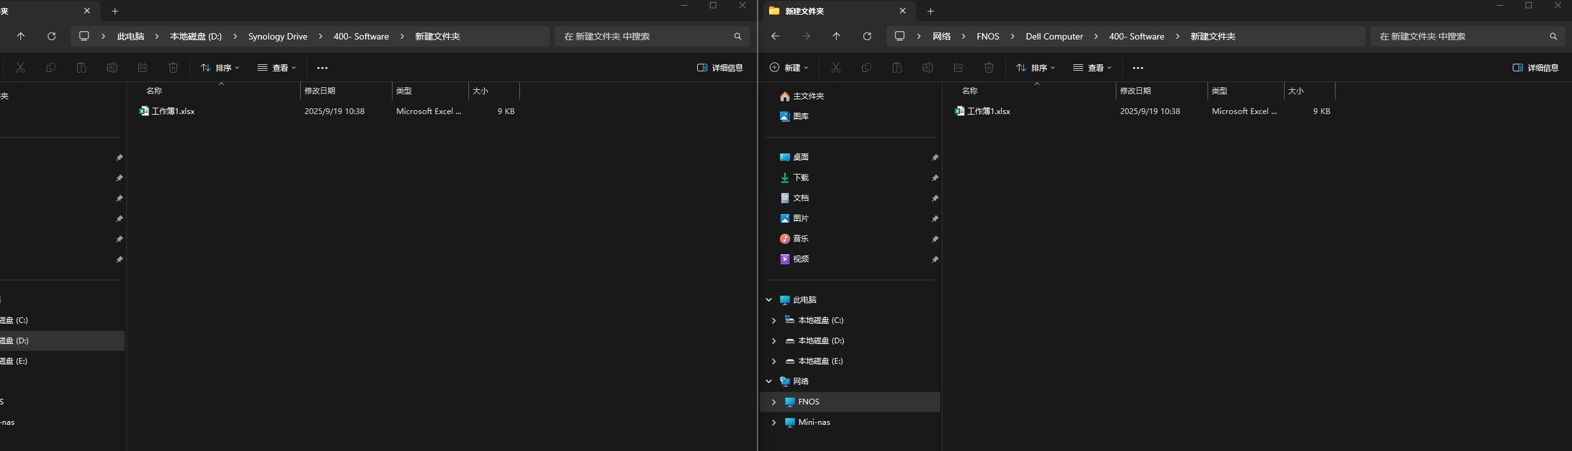Expand Mini-nas node in sidebar
1572x451 pixels.
774,422
